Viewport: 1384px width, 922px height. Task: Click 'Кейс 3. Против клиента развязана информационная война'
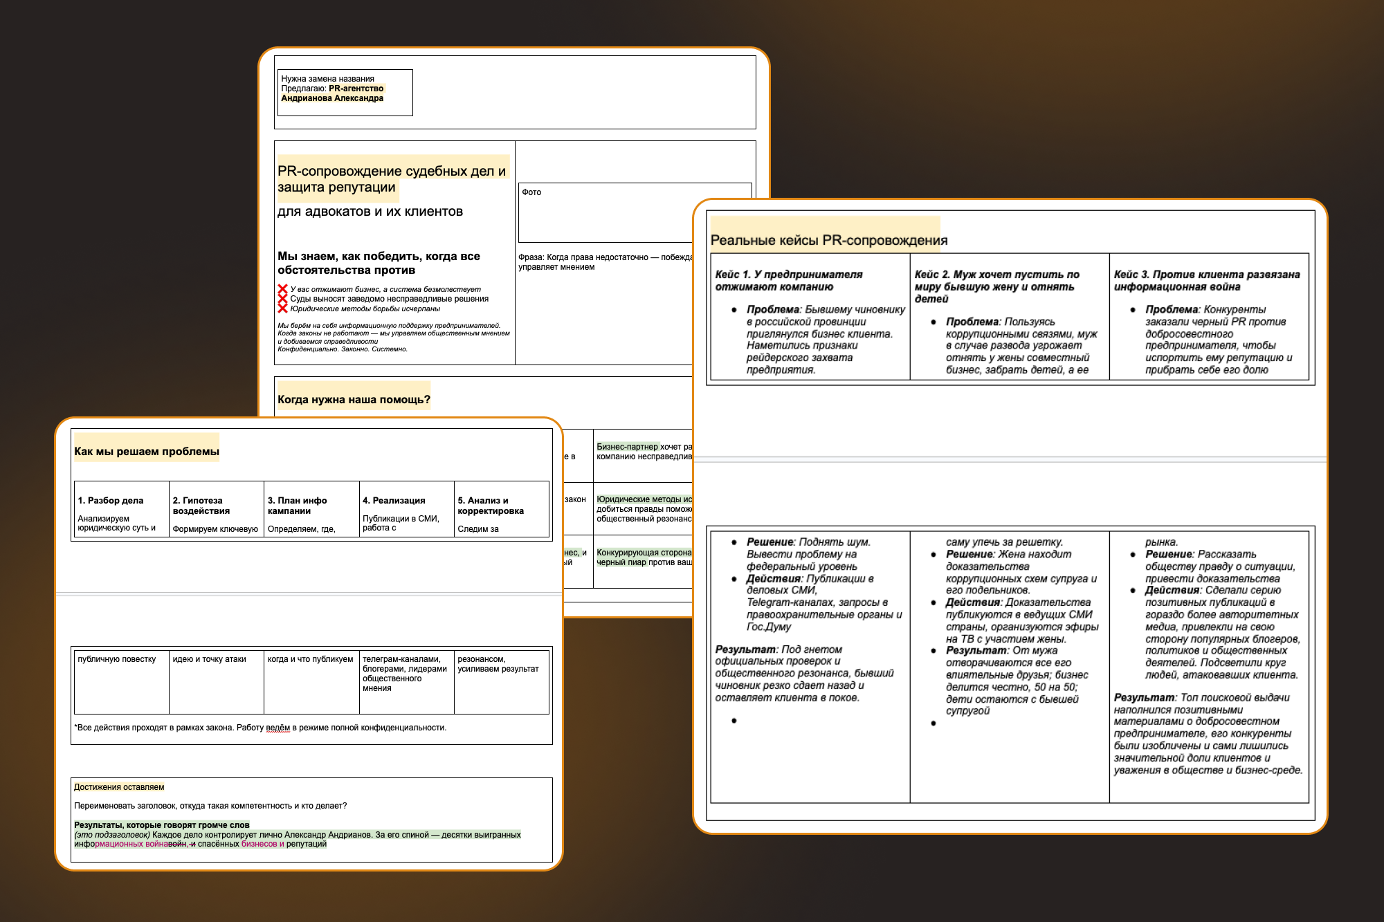pyautogui.click(x=1207, y=281)
